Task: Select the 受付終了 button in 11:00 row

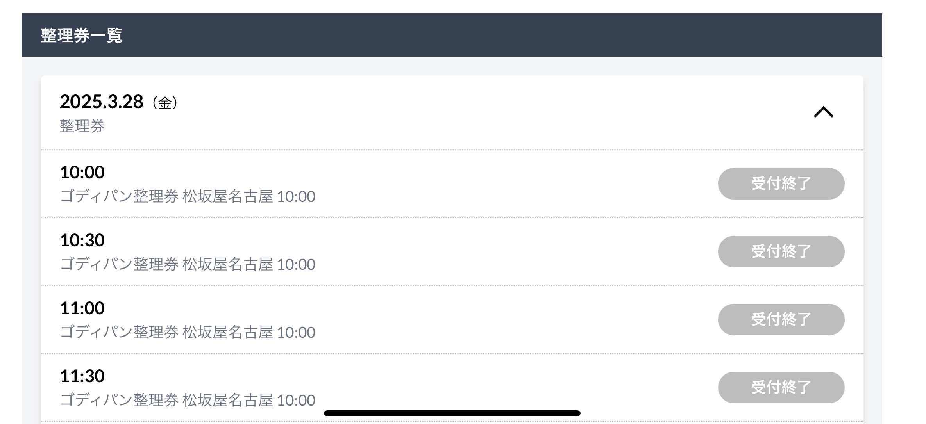Action: click(781, 319)
